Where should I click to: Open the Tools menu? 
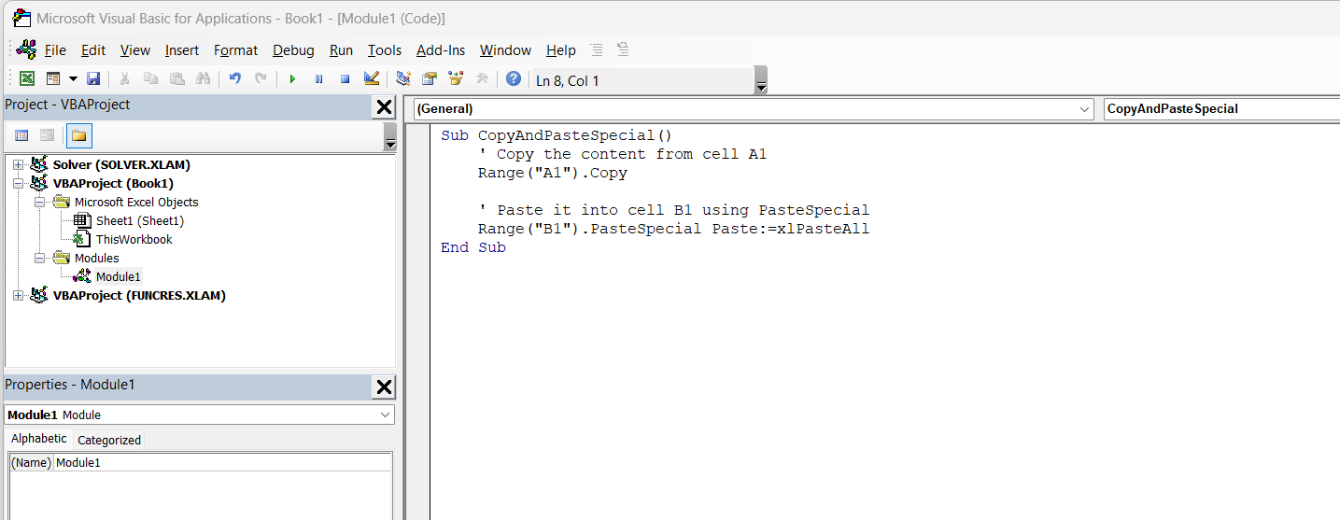pos(385,50)
